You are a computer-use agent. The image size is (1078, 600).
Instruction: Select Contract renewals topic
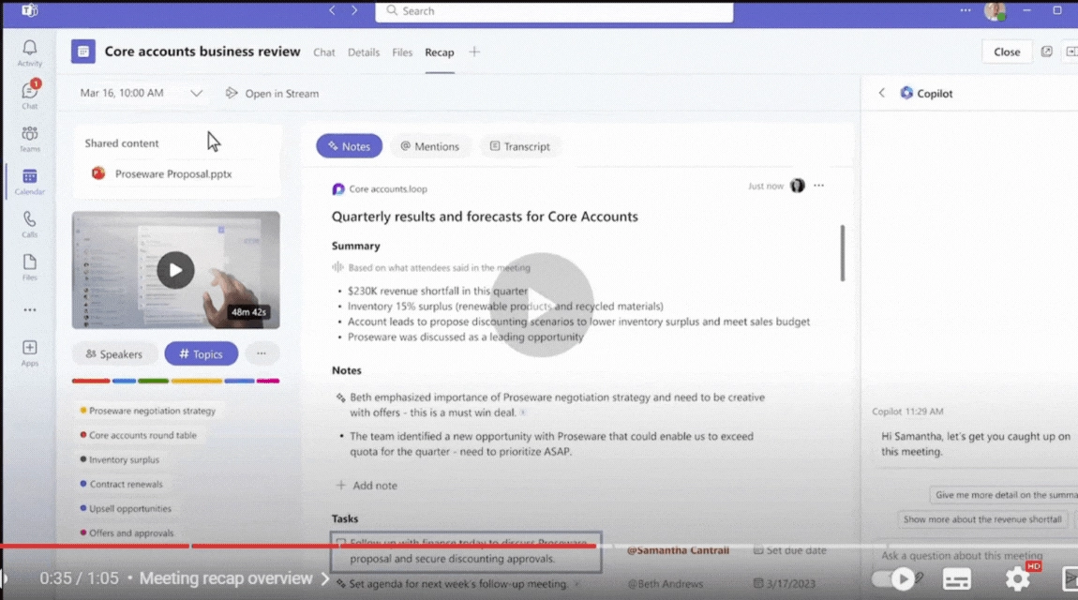point(125,484)
